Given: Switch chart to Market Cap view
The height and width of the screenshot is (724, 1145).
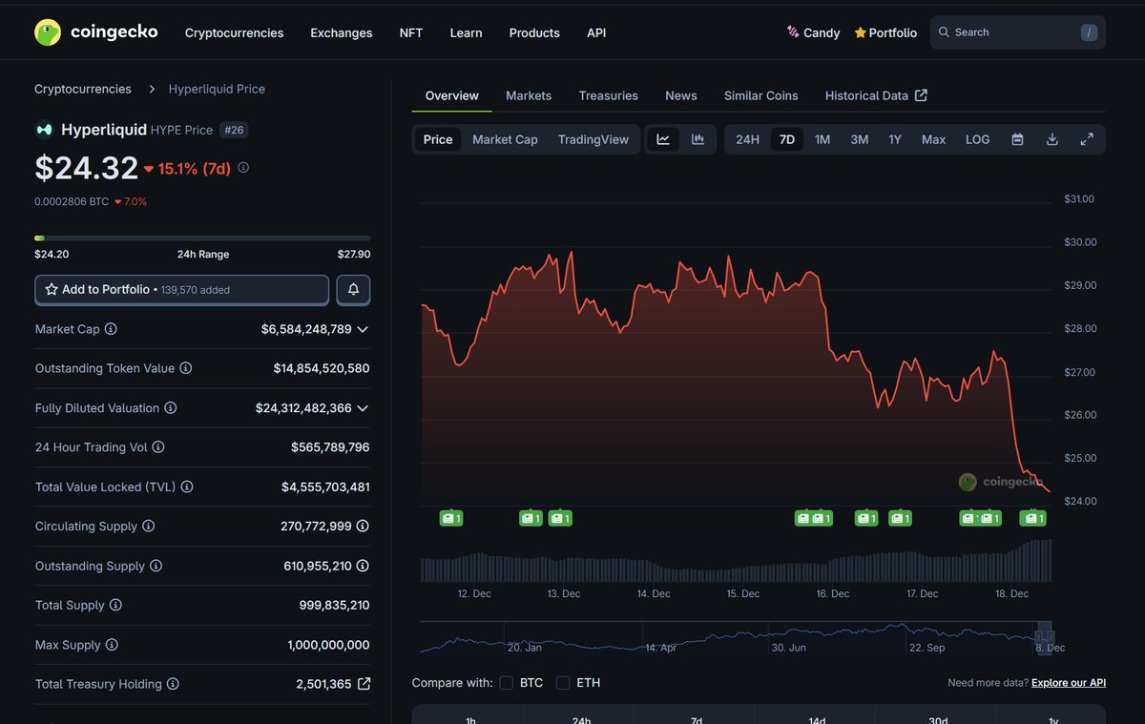Looking at the screenshot, I should point(505,139).
